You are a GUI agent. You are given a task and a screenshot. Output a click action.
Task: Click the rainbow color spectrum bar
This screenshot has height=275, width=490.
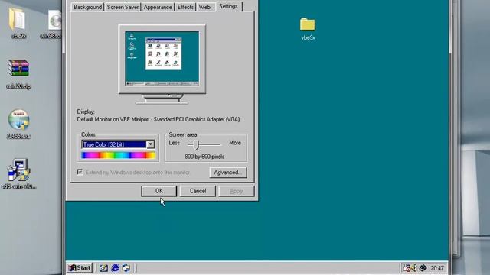point(118,155)
